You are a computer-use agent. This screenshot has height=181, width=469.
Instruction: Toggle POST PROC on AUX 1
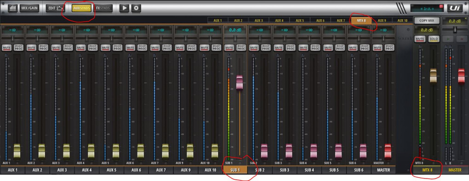18,47
